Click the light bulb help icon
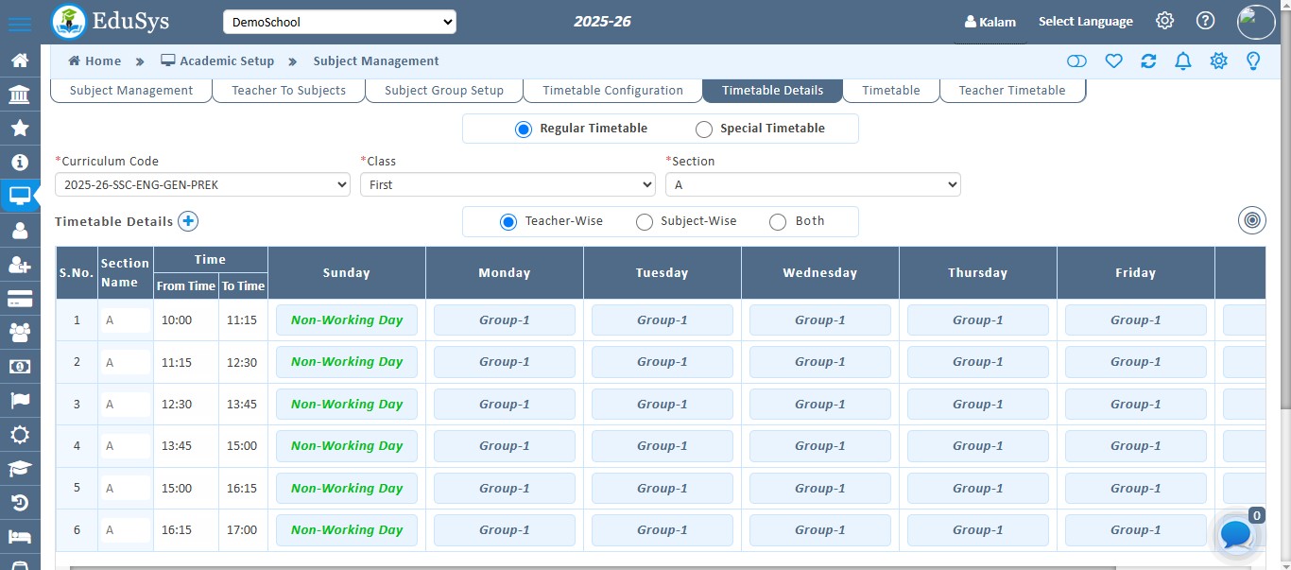The image size is (1291, 570). [1253, 60]
